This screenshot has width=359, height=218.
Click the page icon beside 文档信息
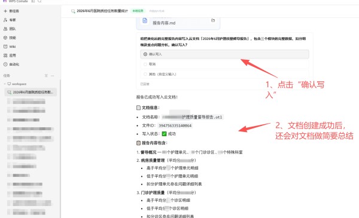click(x=138, y=108)
